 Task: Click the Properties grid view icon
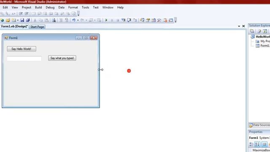(265, 144)
